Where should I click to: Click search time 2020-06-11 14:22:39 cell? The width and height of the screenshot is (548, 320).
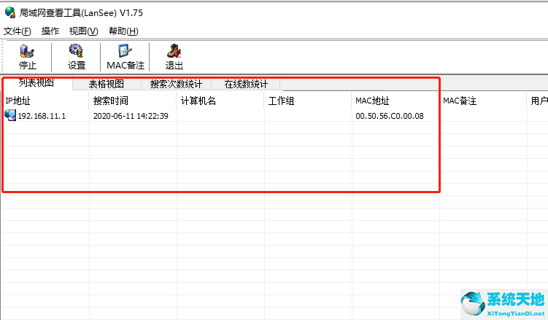[131, 116]
